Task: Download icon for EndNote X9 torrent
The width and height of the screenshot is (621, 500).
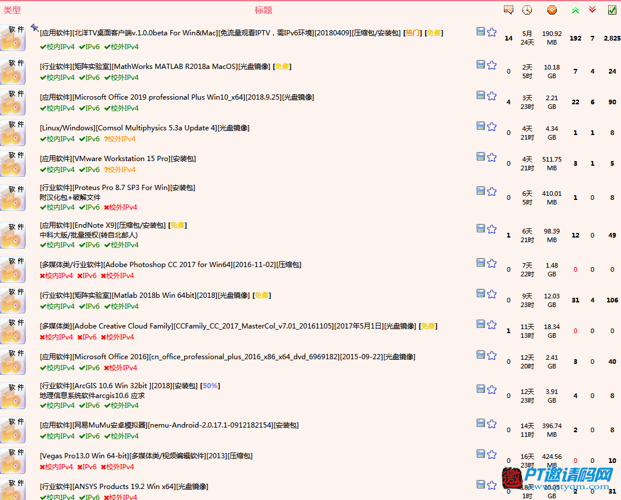Action: click(480, 229)
